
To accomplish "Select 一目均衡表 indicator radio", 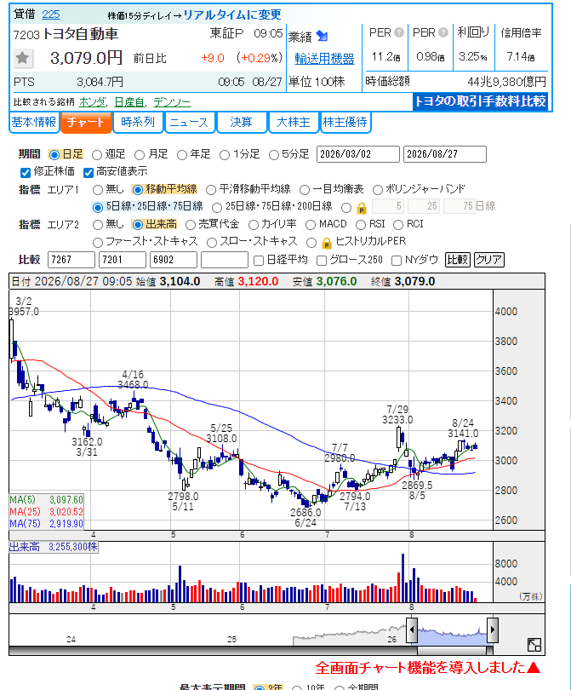I will click(305, 190).
